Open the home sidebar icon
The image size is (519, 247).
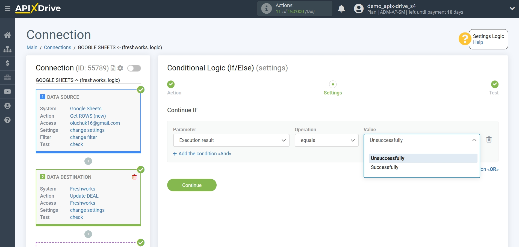point(7,35)
